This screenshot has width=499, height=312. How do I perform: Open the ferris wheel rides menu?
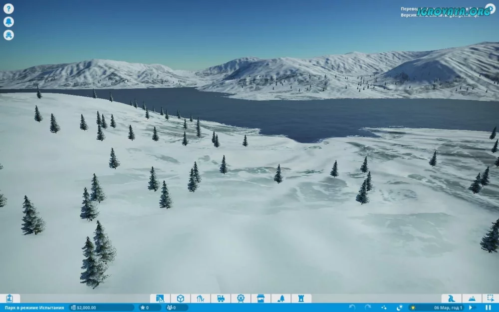point(241,299)
